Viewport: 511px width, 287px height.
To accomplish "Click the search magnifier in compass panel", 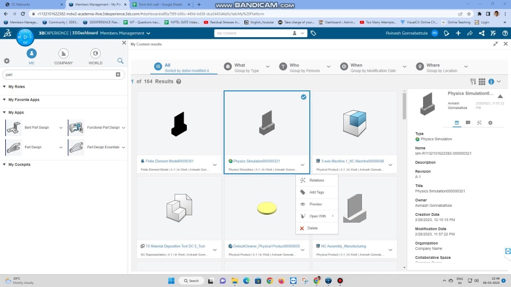I will 120,61.
